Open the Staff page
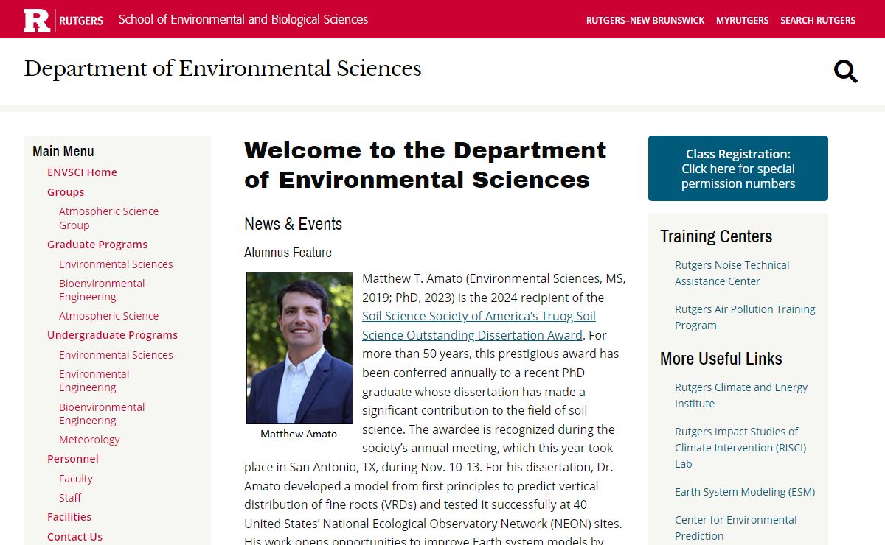The width and height of the screenshot is (885, 545). (x=70, y=498)
